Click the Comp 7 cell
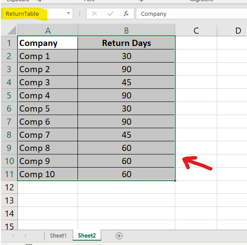The image size is (247, 245). [x=48, y=135]
